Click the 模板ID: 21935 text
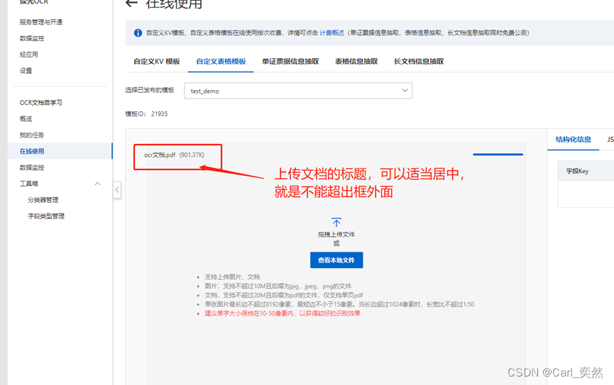 146,114
